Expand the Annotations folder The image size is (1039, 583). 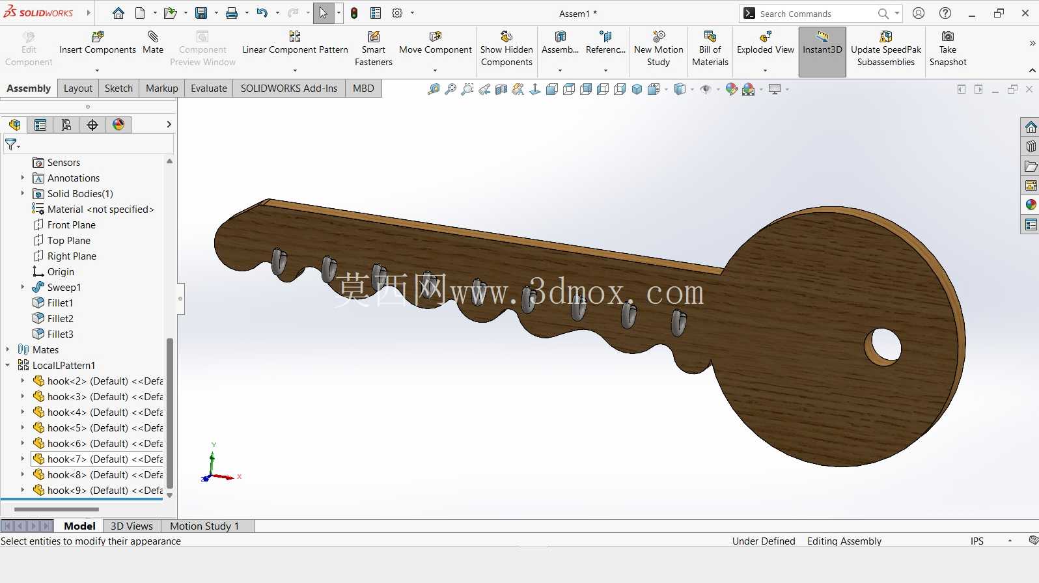23,178
